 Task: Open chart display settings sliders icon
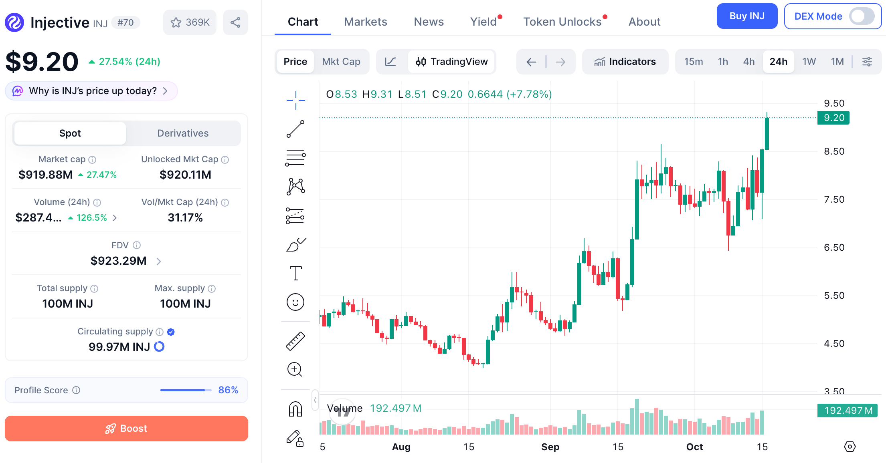867,62
